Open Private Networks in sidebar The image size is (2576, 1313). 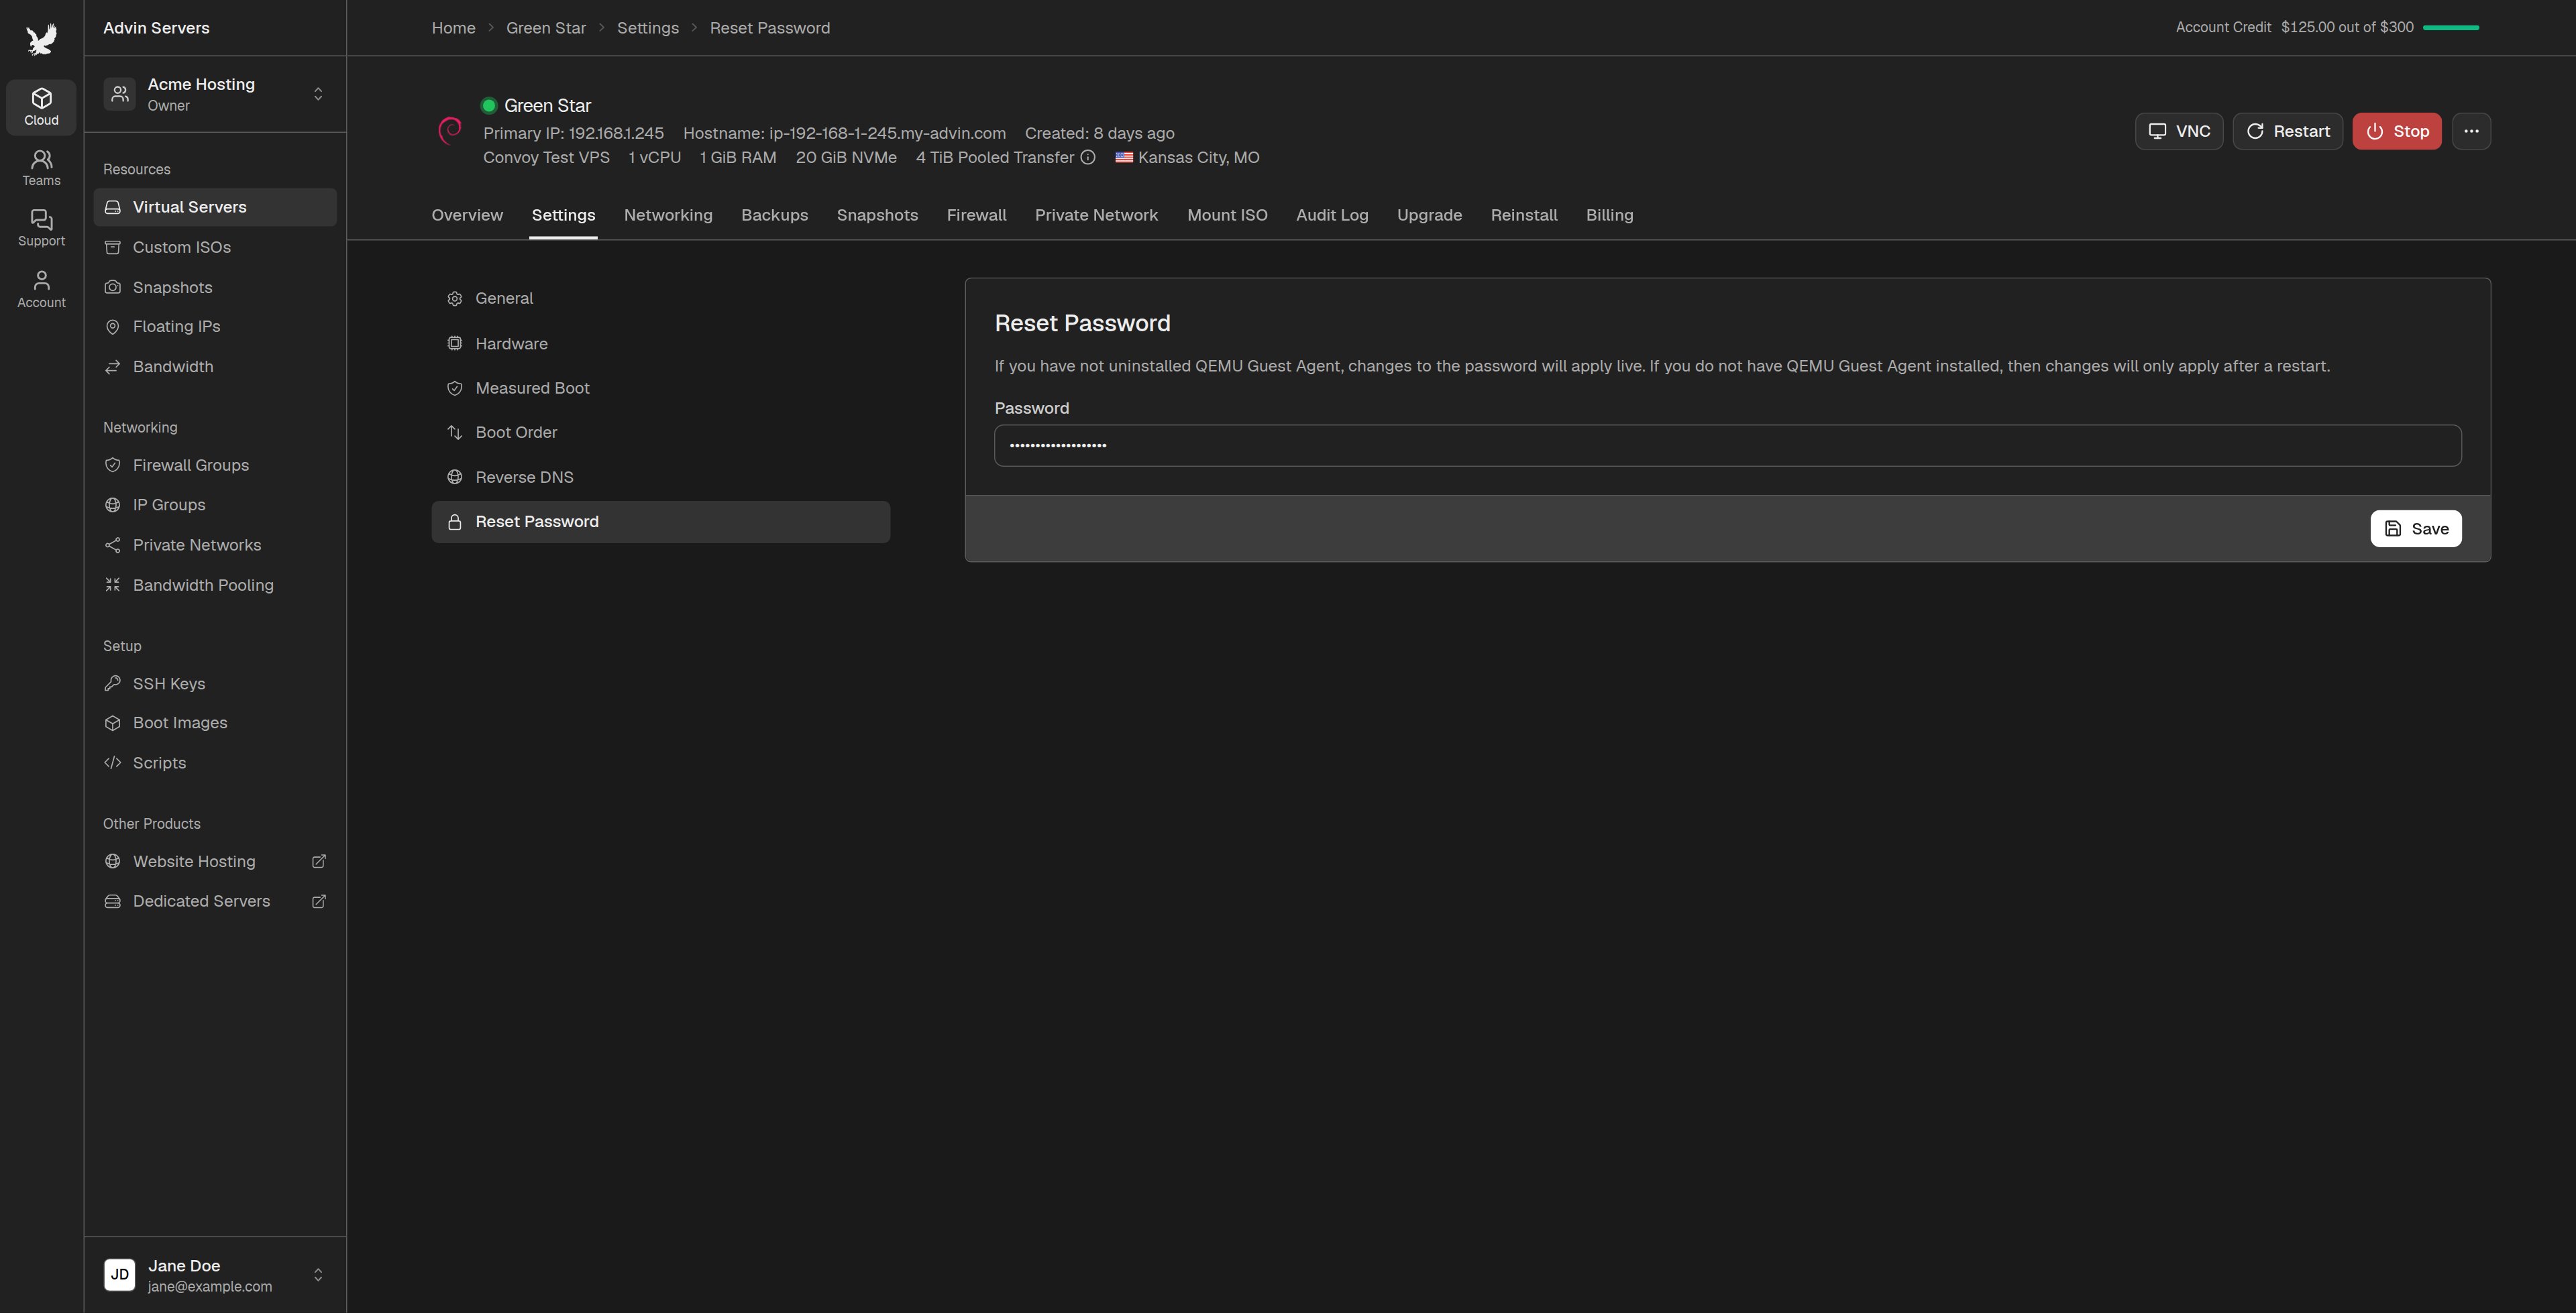[215, 545]
